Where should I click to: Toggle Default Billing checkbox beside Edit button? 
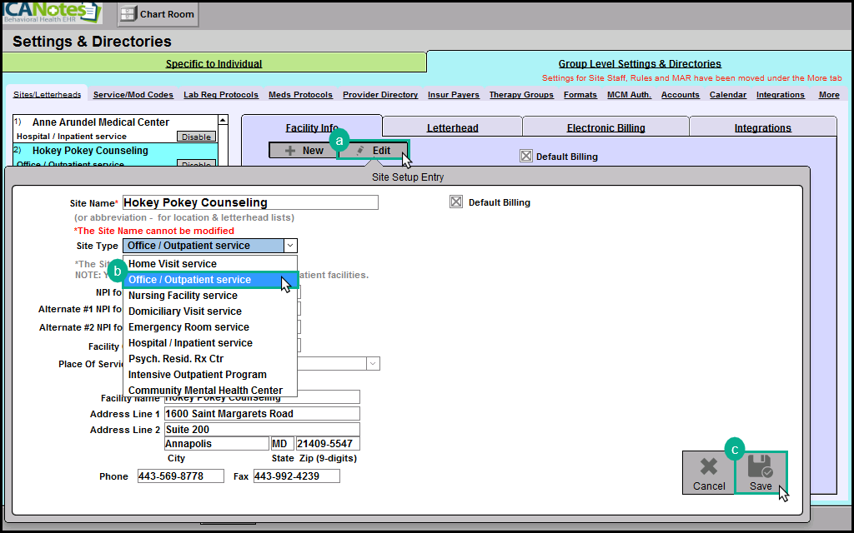click(x=525, y=156)
